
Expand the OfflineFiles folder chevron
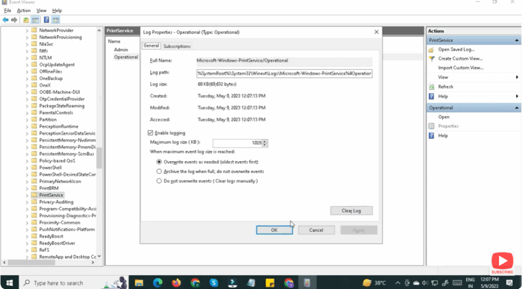coord(27,71)
